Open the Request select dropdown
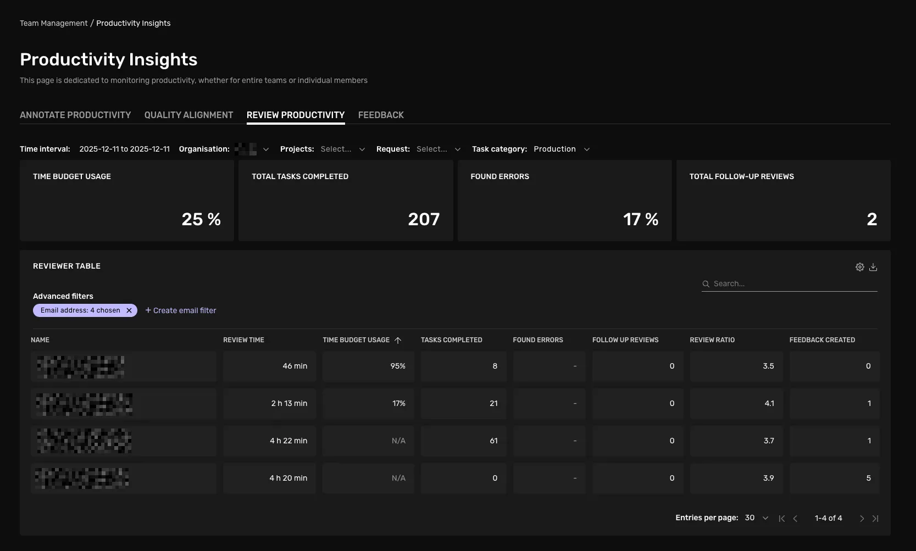The image size is (916, 551). [x=438, y=149]
